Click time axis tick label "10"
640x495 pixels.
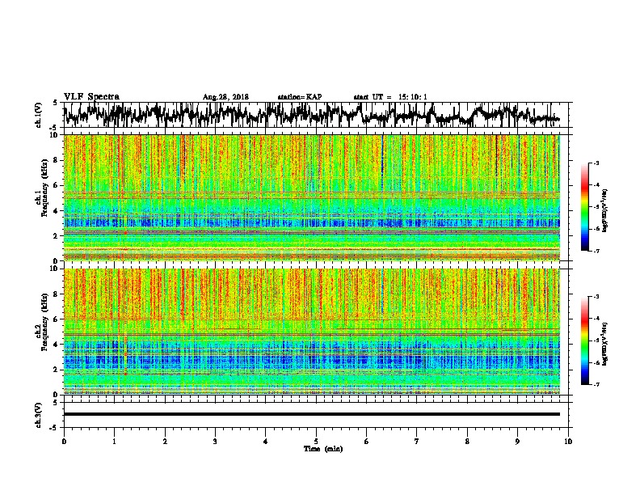[x=568, y=442]
